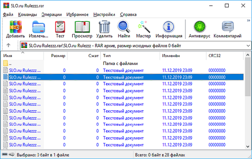
Task: Open the Файл menu
Action: 8,14
